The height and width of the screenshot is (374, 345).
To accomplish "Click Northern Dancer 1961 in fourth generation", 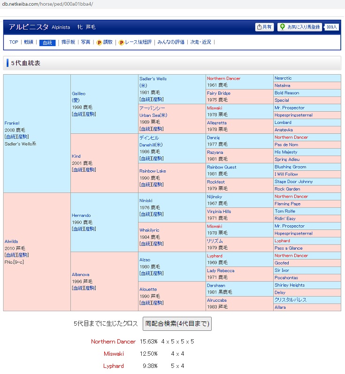I will (223, 78).
